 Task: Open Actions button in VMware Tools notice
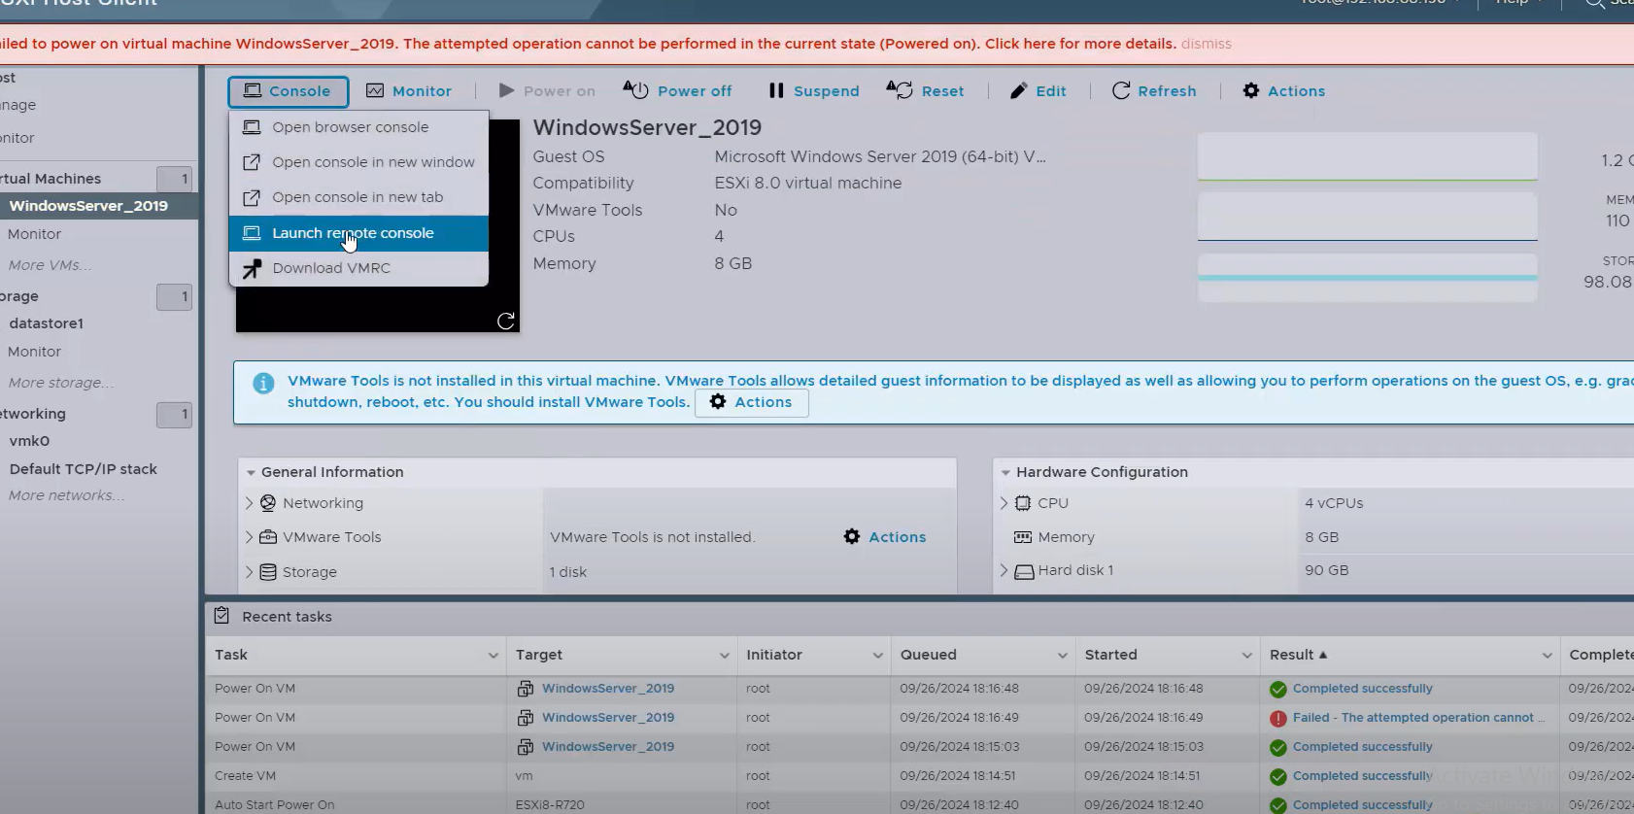point(751,402)
